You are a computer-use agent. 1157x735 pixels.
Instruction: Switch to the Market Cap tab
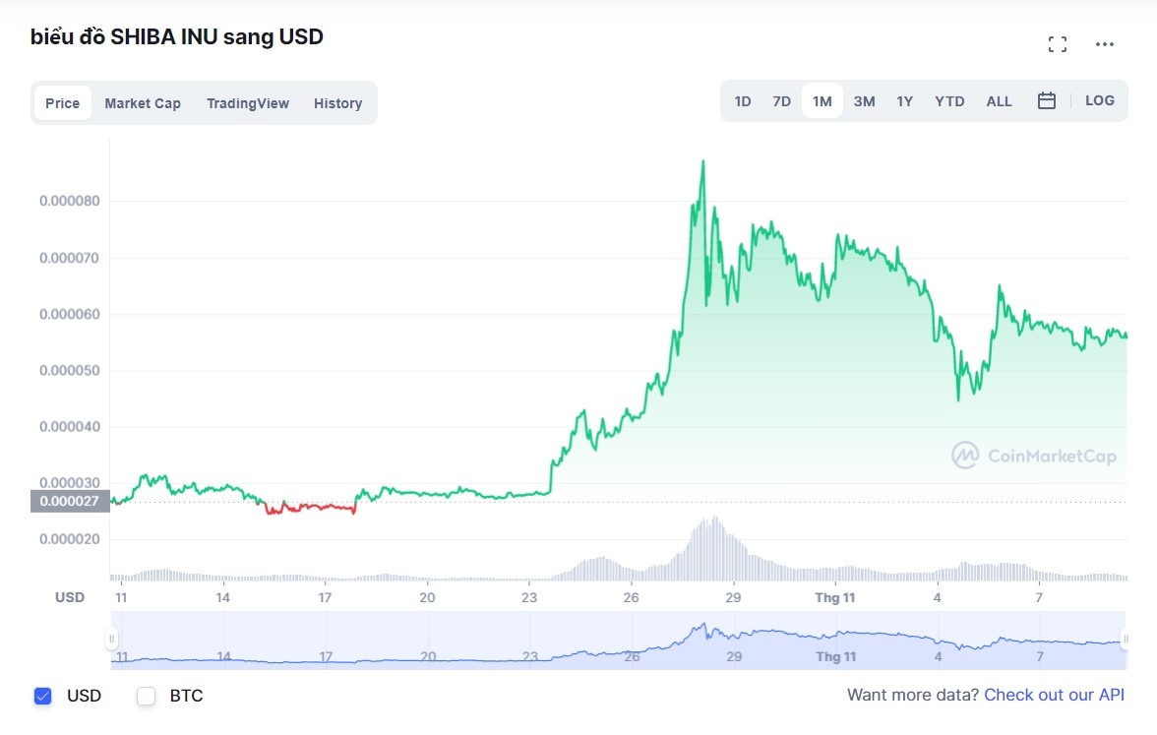143,103
